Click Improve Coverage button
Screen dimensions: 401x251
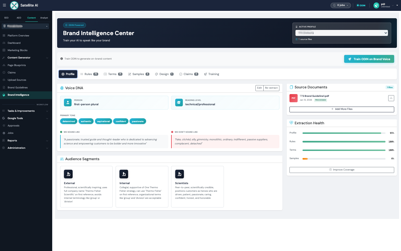pyautogui.click(x=342, y=170)
